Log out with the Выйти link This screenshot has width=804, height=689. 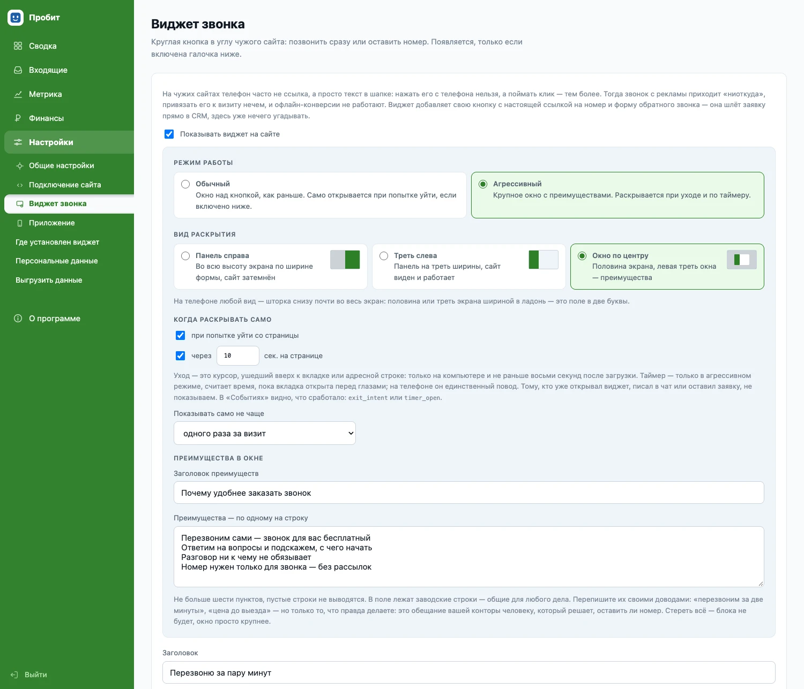[29, 675]
